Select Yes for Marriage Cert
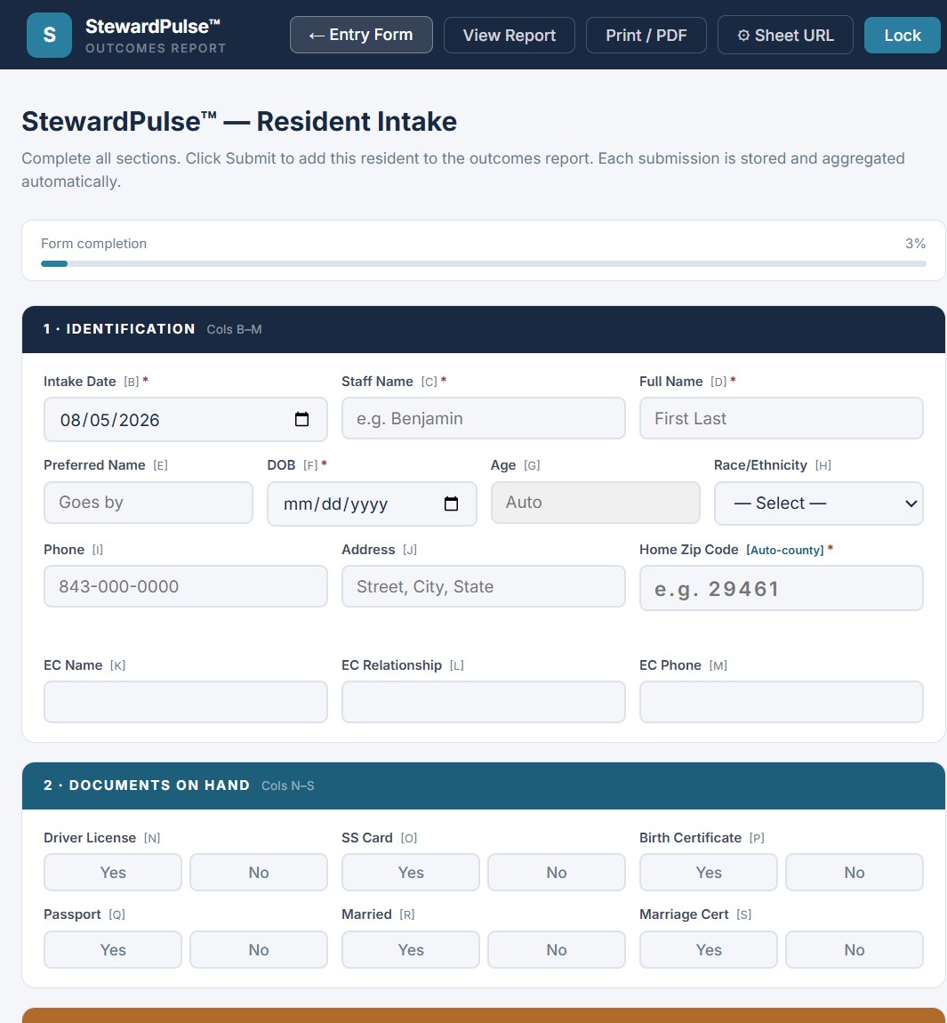This screenshot has height=1023, width=947. coord(709,950)
